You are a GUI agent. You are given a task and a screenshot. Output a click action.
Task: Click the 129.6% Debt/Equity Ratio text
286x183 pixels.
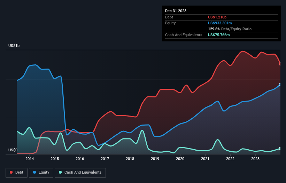pos(230,29)
